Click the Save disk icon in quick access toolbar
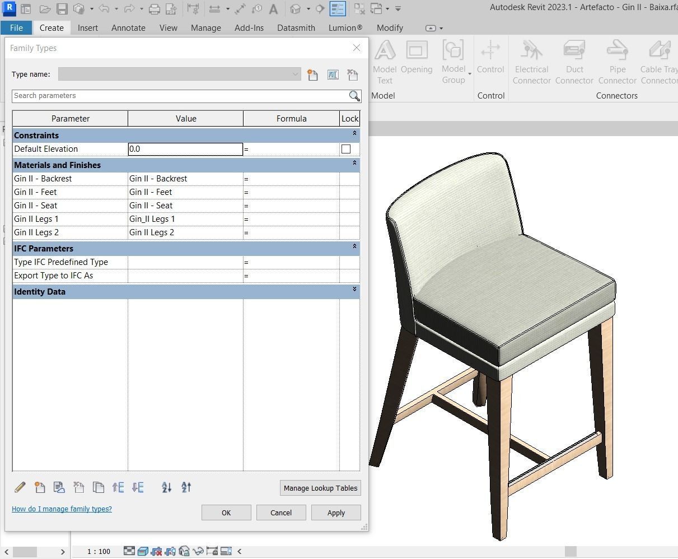 62,9
